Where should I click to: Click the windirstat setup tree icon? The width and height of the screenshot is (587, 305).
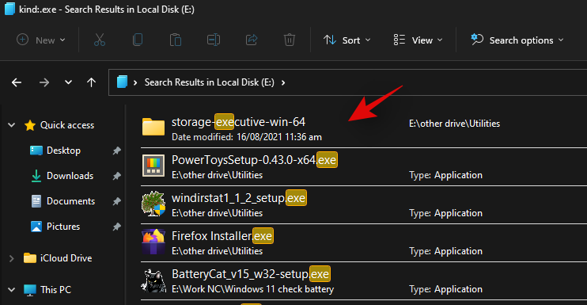[153, 204]
